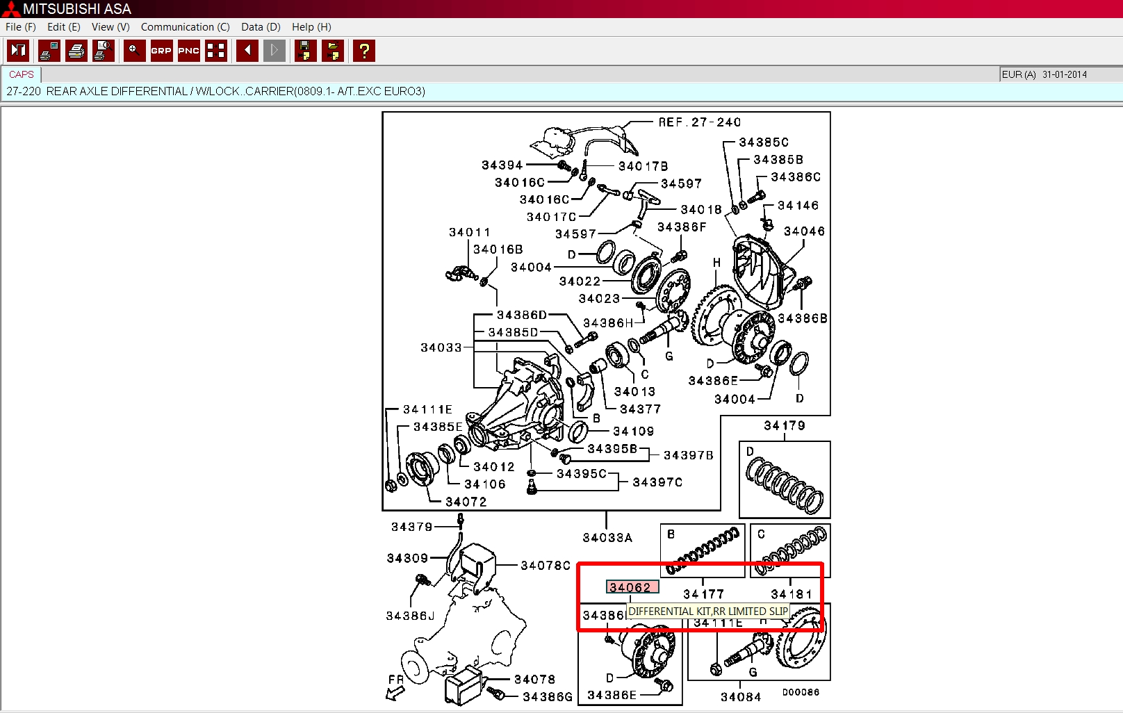Select part number 34084
This screenshot has width=1123, height=713.
point(741,697)
